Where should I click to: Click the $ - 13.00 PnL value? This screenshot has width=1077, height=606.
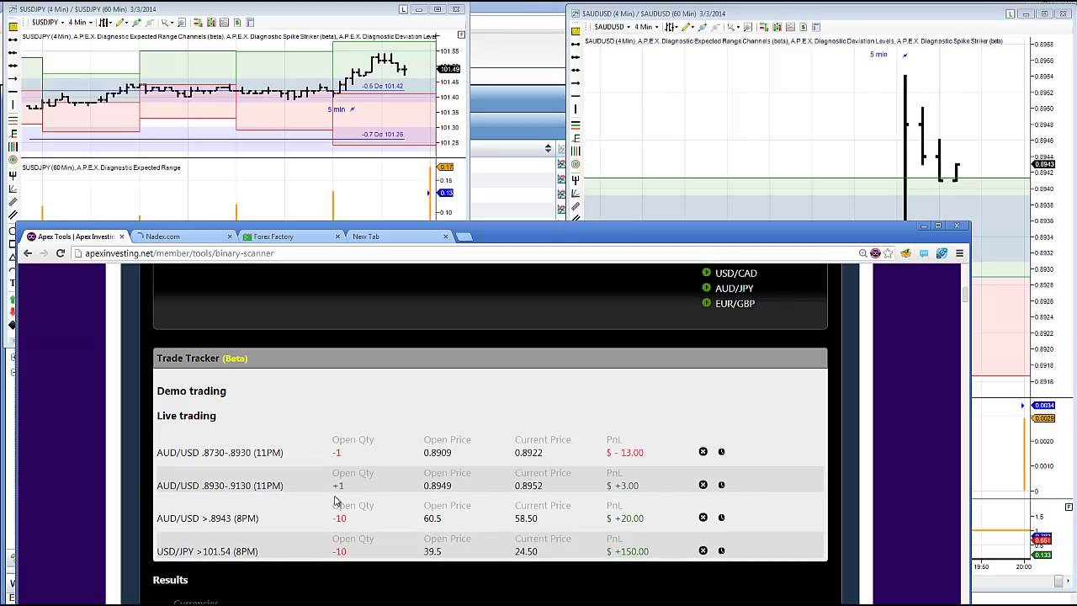click(x=625, y=453)
